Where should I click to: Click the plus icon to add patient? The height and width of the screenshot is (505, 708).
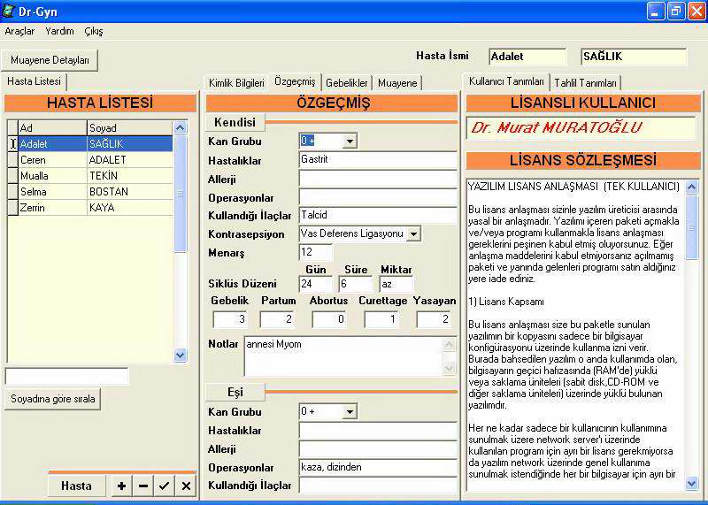[121, 486]
